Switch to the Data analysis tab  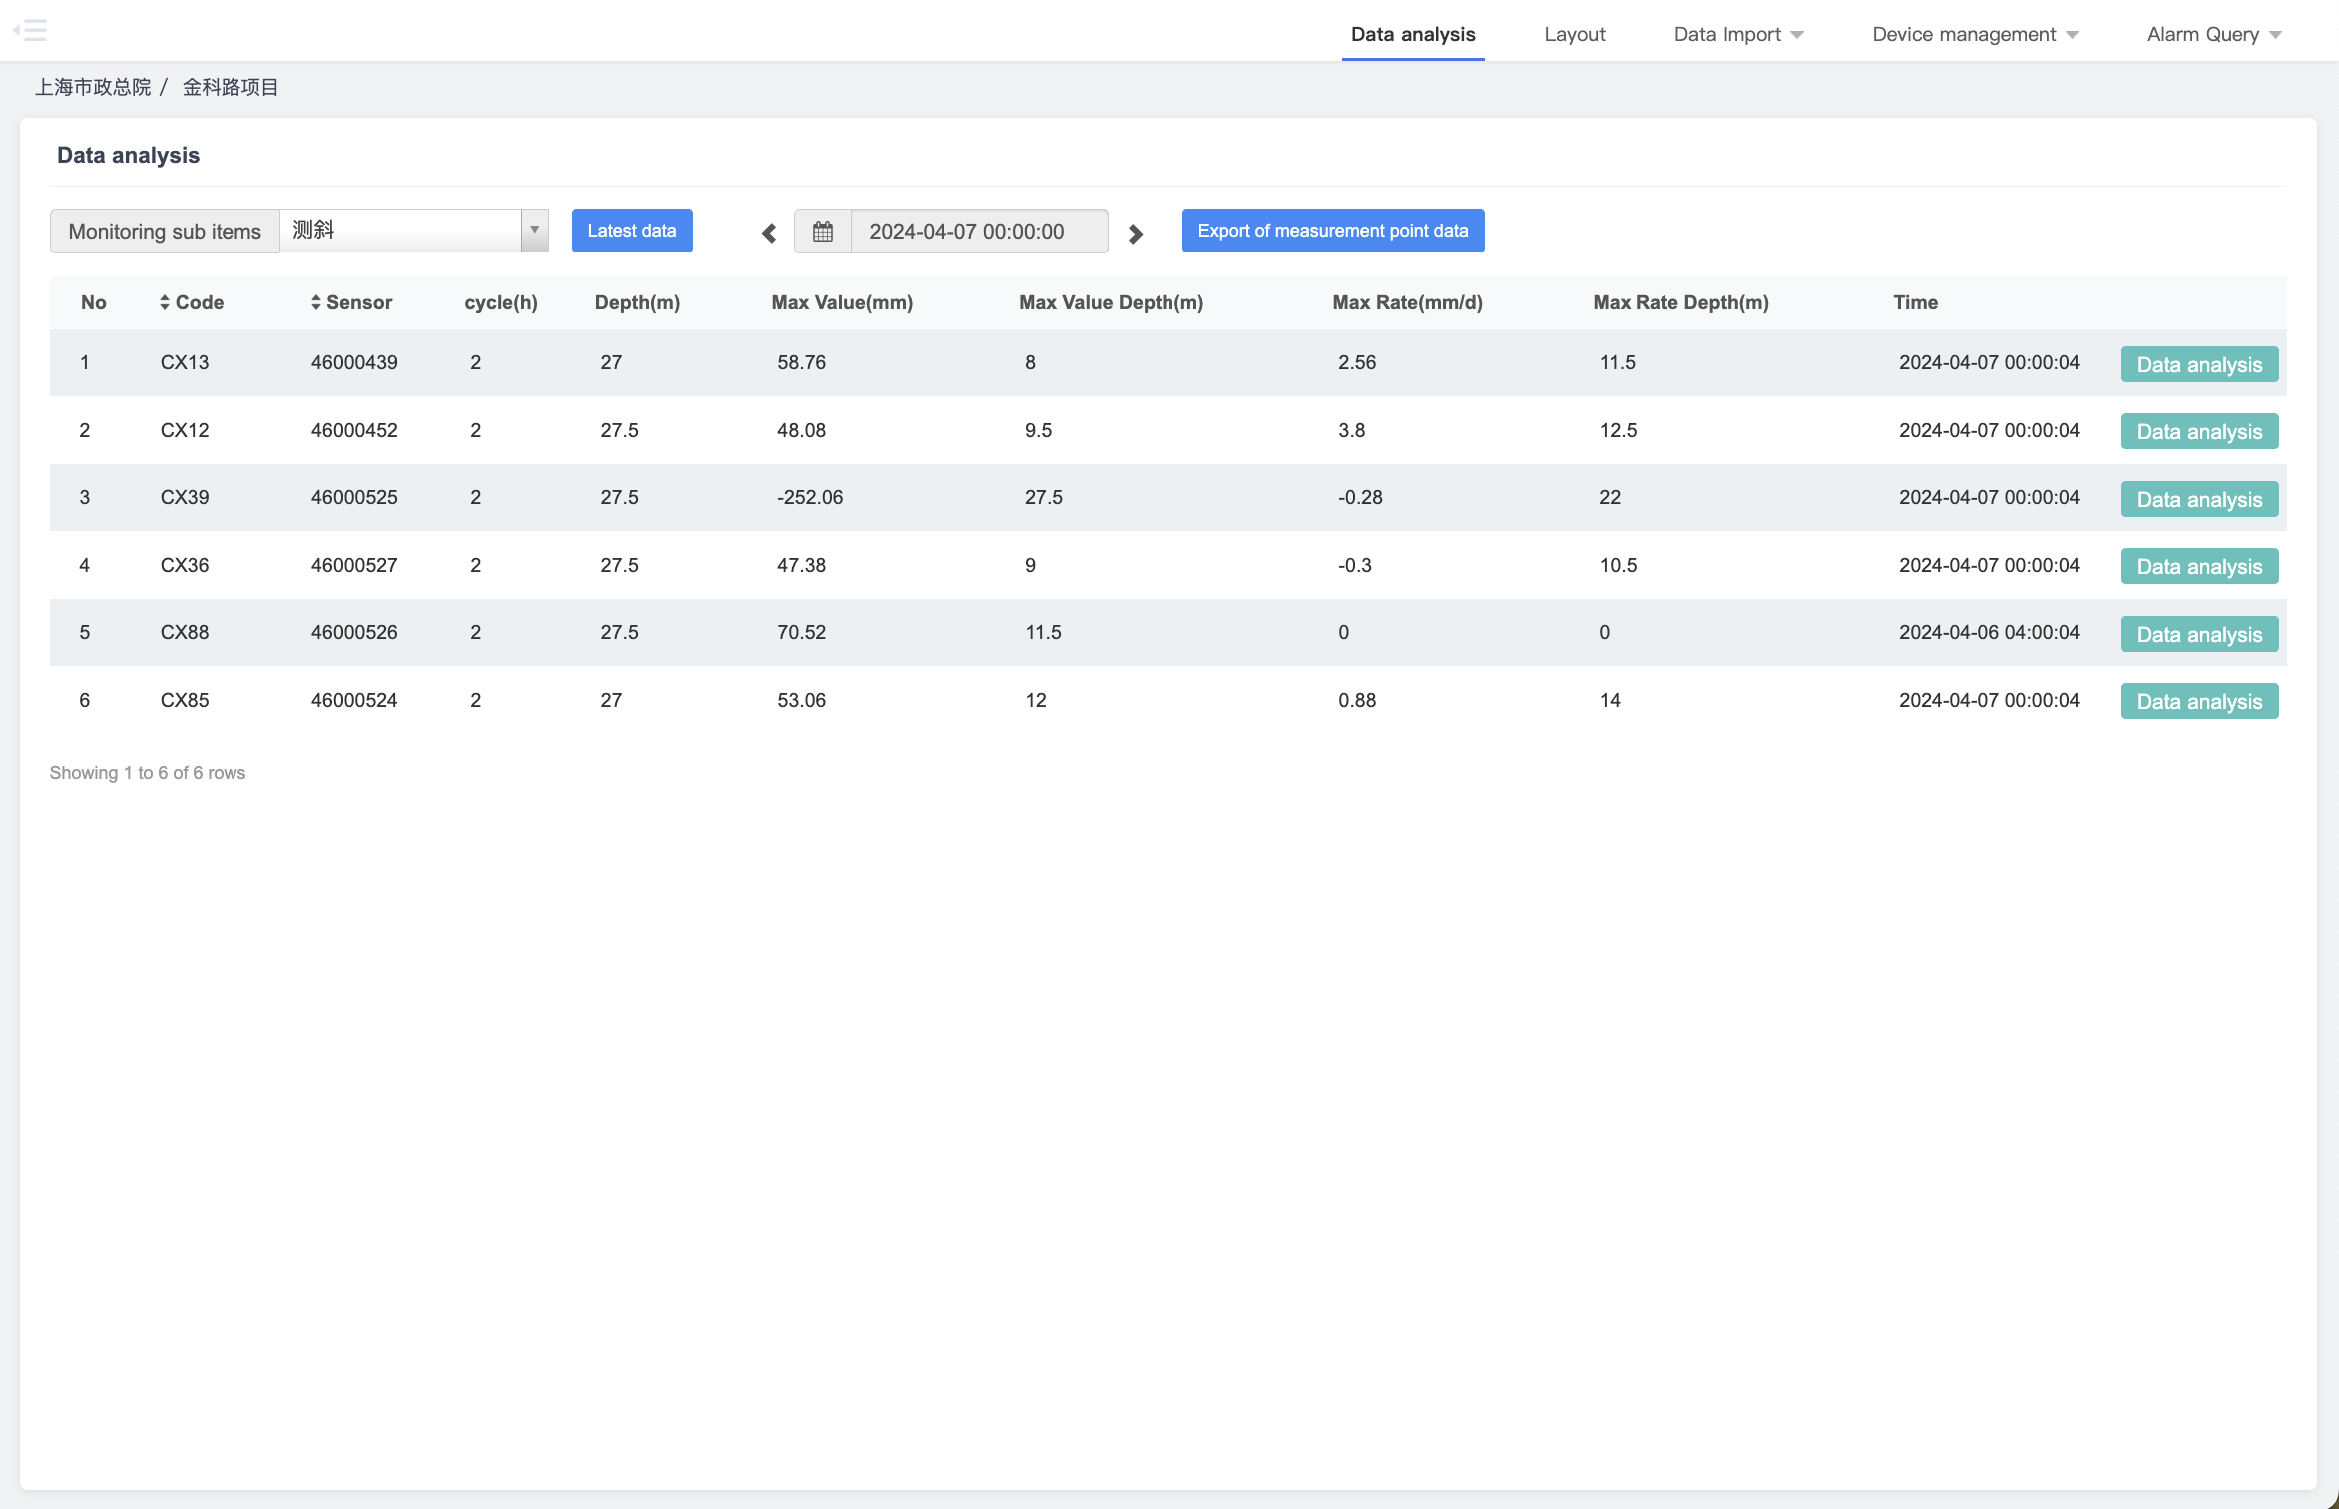(1413, 34)
